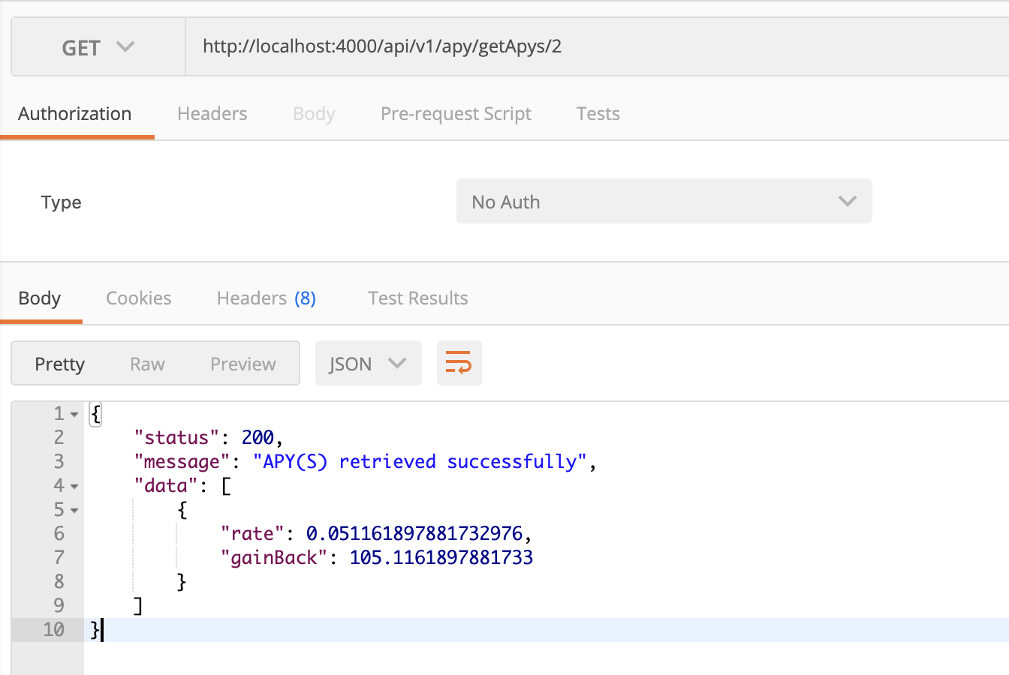This screenshot has height=675, width=1009.
Task: Switch to the Headers request tab
Action: [212, 113]
